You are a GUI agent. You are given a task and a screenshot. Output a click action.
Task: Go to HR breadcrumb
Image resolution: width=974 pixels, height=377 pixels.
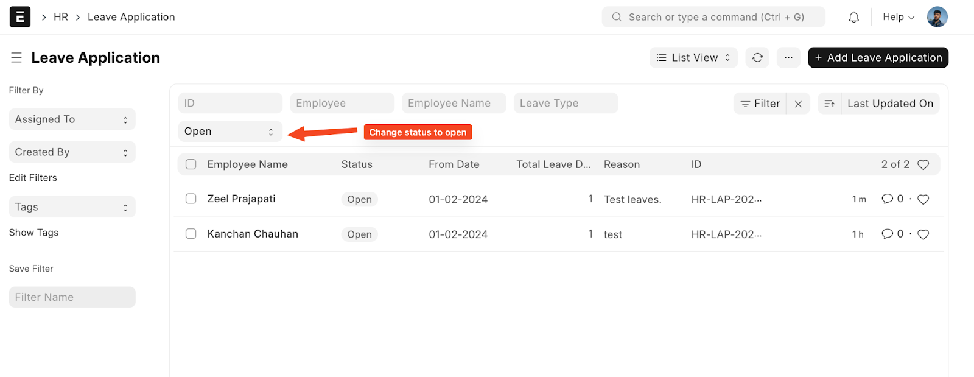pyautogui.click(x=61, y=17)
